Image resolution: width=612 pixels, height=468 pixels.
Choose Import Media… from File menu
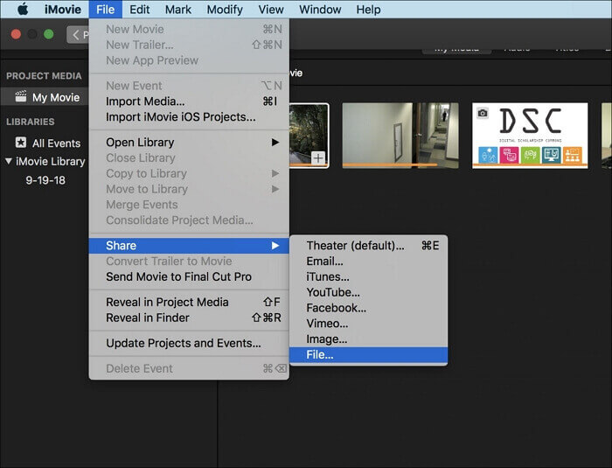(x=145, y=101)
